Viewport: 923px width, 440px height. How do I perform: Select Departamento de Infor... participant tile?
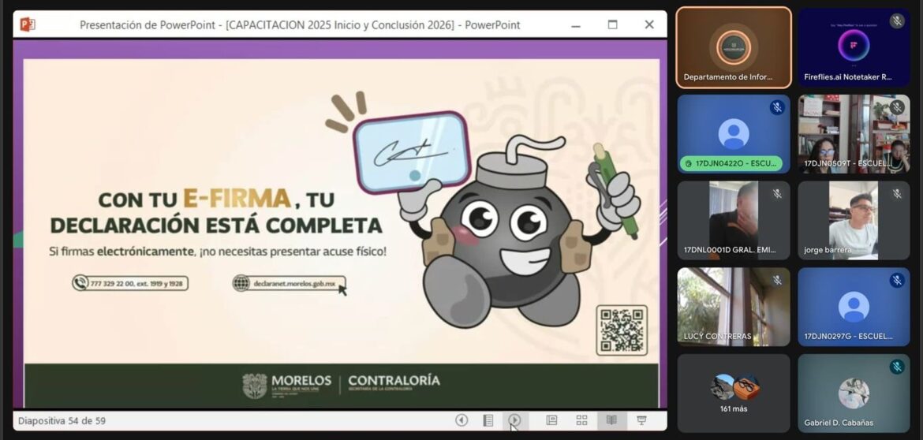tap(734, 47)
